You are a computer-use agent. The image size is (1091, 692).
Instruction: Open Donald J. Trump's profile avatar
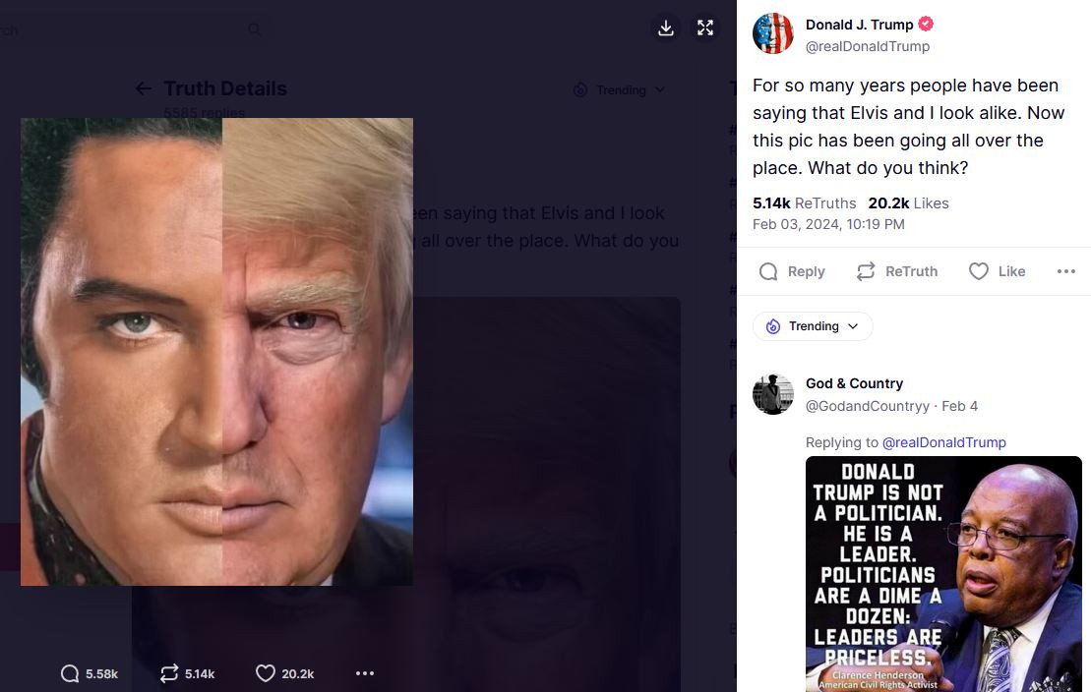(773, 34)
